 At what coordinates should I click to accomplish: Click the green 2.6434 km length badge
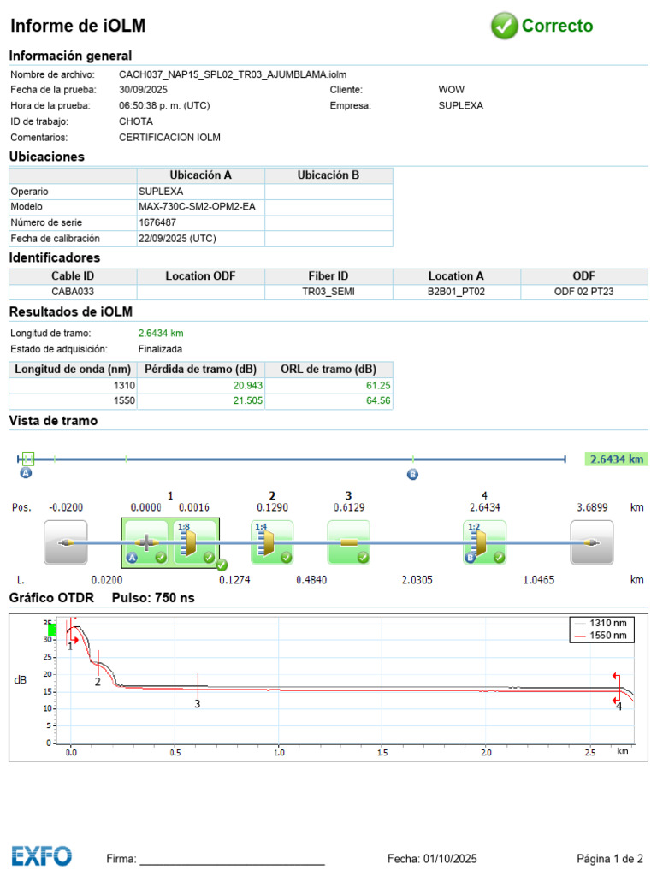click(x=616, y=459)
